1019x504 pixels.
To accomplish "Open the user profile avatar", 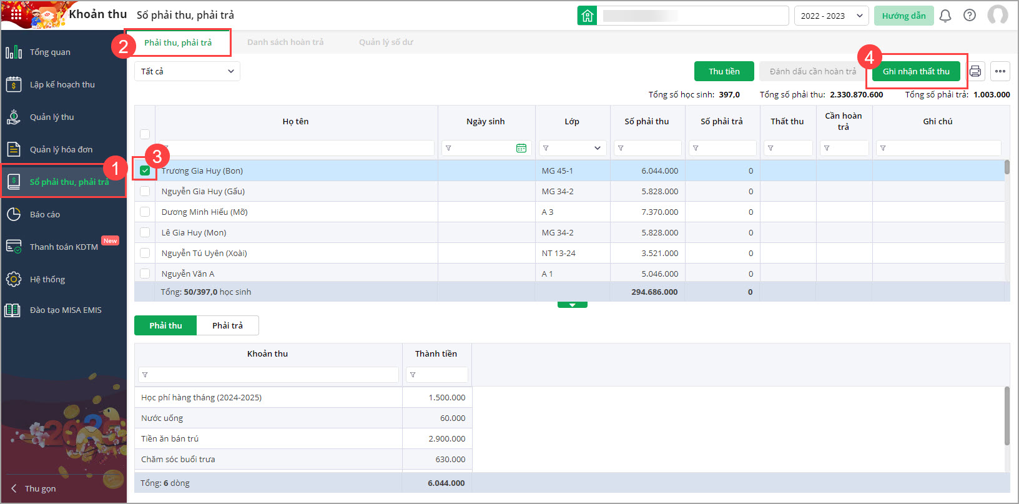I will point(998,16).
